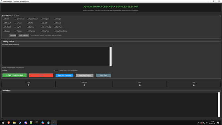This screenshot has width=222, height=125.
Task: Tick the Banking checkbox
Action: click(28, 27)
